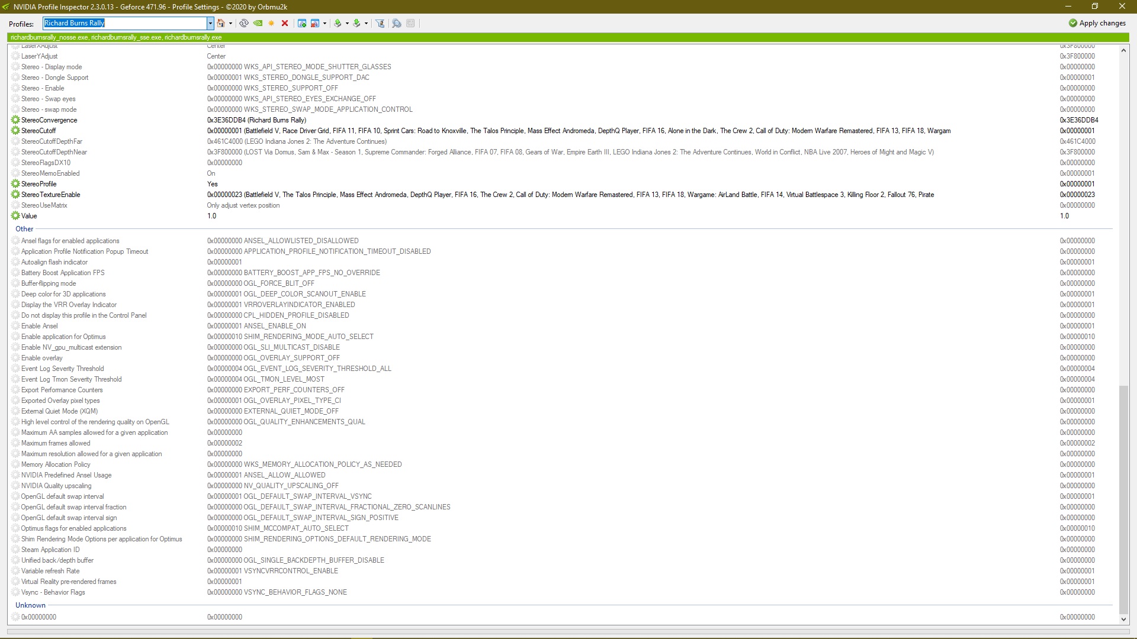Click the green gear icon beside Value

click(15, 216)
